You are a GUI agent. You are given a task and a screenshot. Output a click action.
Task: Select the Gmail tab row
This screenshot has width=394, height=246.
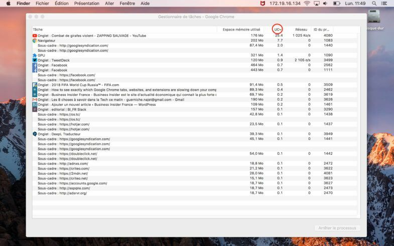[x=195, y=100]
